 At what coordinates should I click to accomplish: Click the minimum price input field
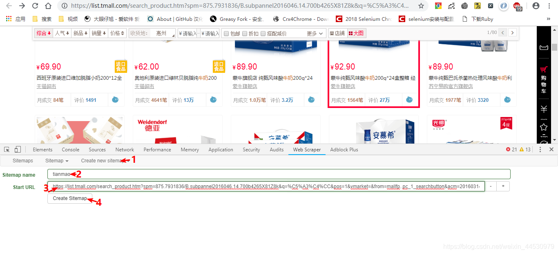(x=188, y=34)
